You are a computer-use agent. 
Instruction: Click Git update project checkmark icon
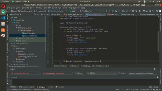pos(127,11)
